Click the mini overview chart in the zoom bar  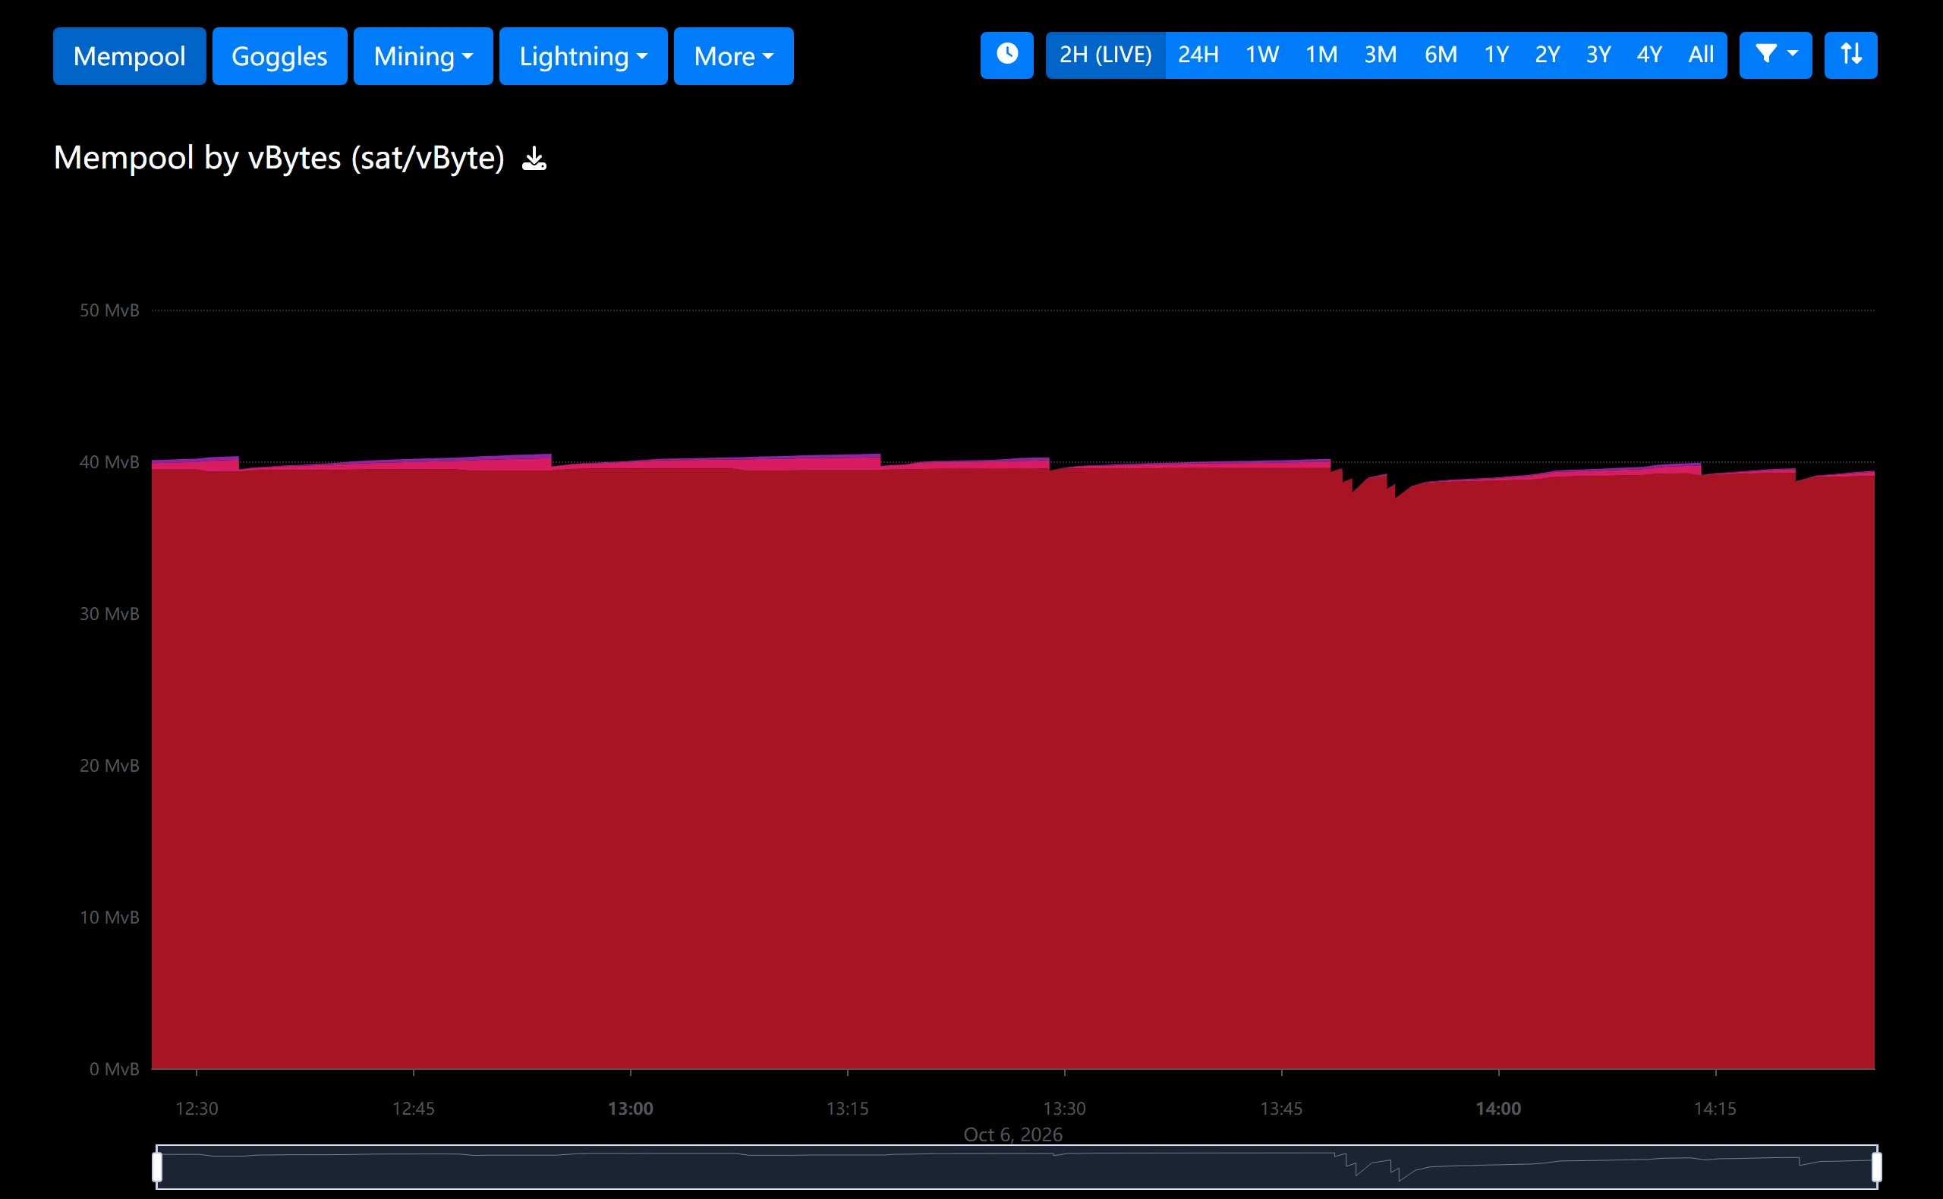click(1017, 1167)
